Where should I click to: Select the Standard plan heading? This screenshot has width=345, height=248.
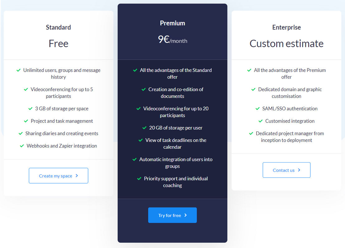click(58, 27)
